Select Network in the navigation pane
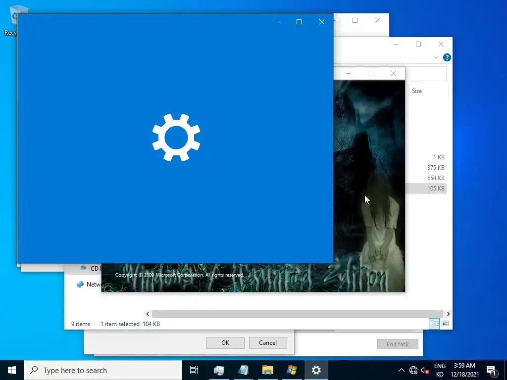The height and width of the screenshot is (380, 507). [89, 285]
